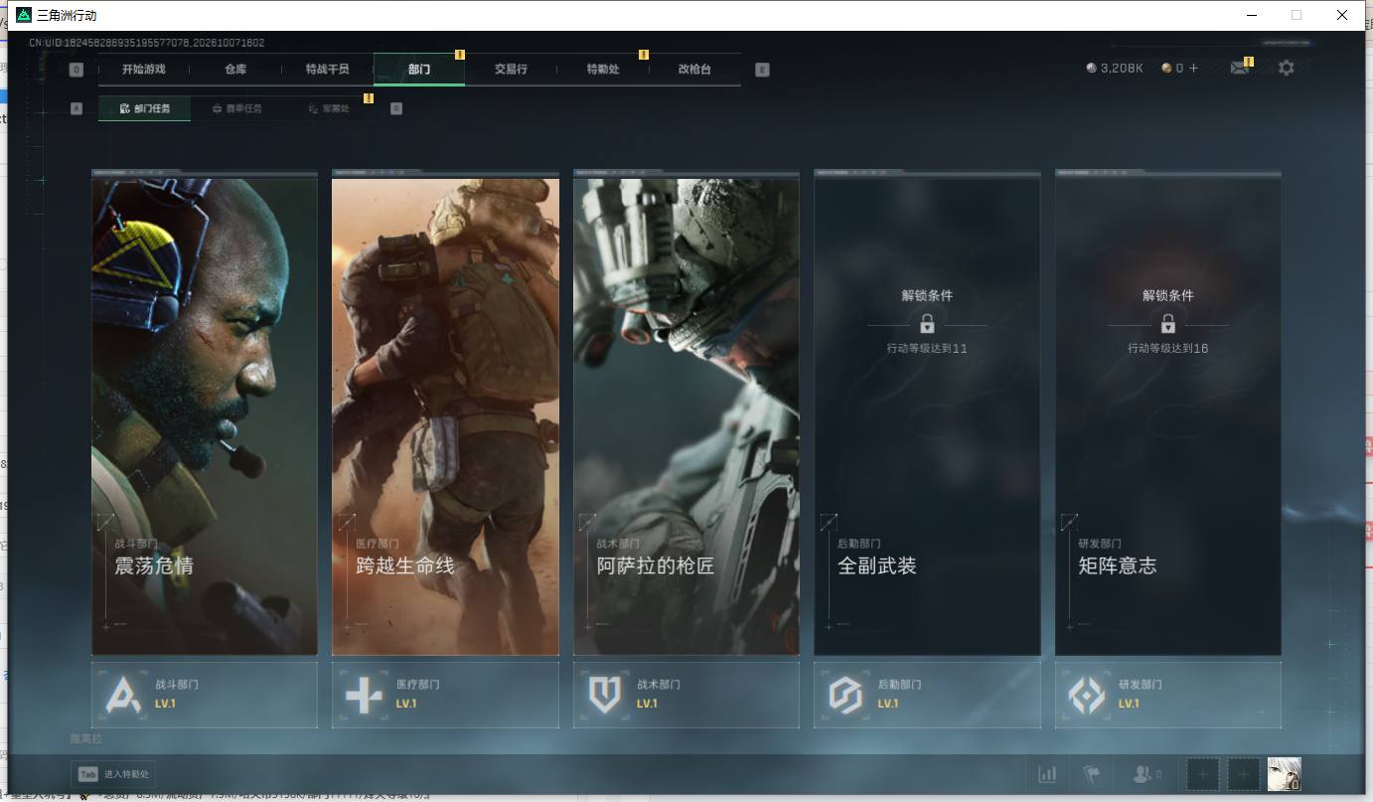The image size is (1373, 802).
Task: Select the 赛季任务 sub-tab
Action: coord(236,108)
